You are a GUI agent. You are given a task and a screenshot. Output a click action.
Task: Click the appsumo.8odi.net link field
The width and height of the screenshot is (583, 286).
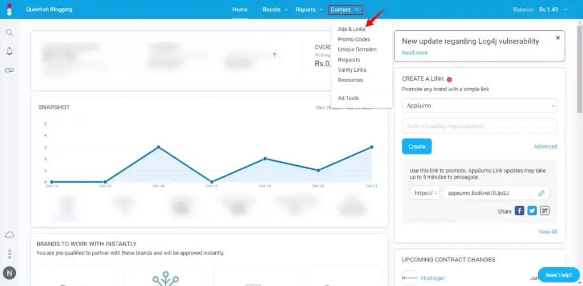(x=496, y=193)
